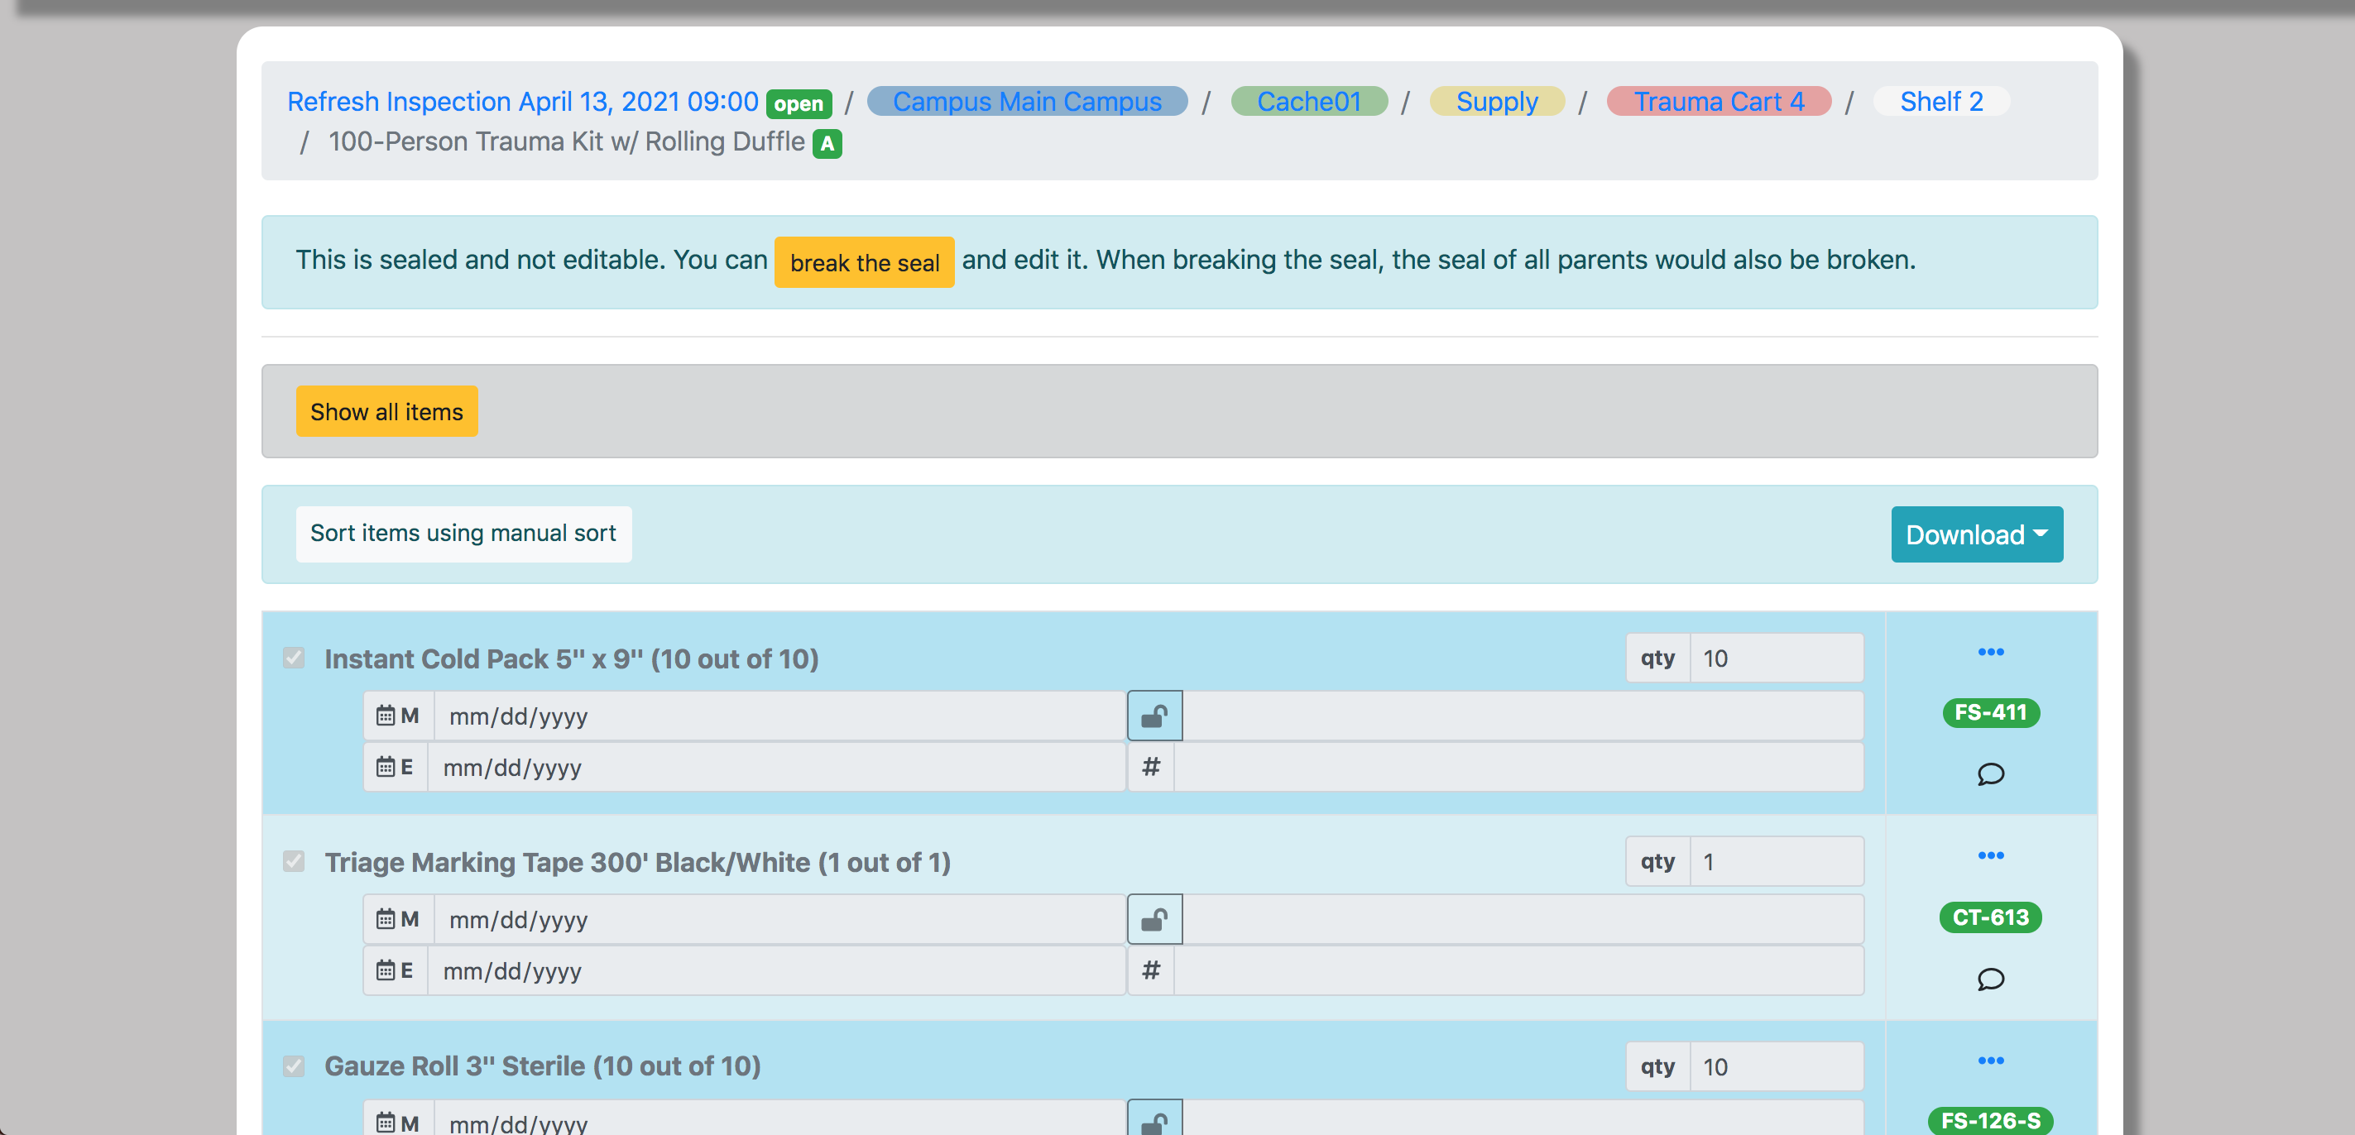Click the green open status badge
Screen dimensions: 2355x1135
point(799,104)
